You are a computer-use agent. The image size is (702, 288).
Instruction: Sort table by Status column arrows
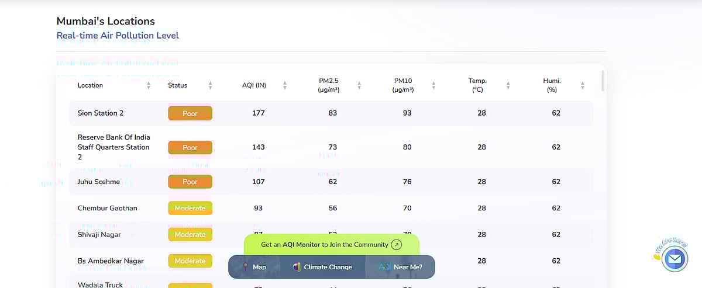click(210, 85)
